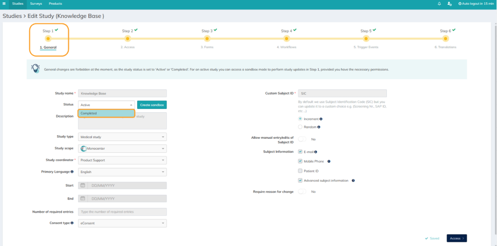Click the Access next button
The height and width of the screenshot is (246, 497).
pos(456,238)
